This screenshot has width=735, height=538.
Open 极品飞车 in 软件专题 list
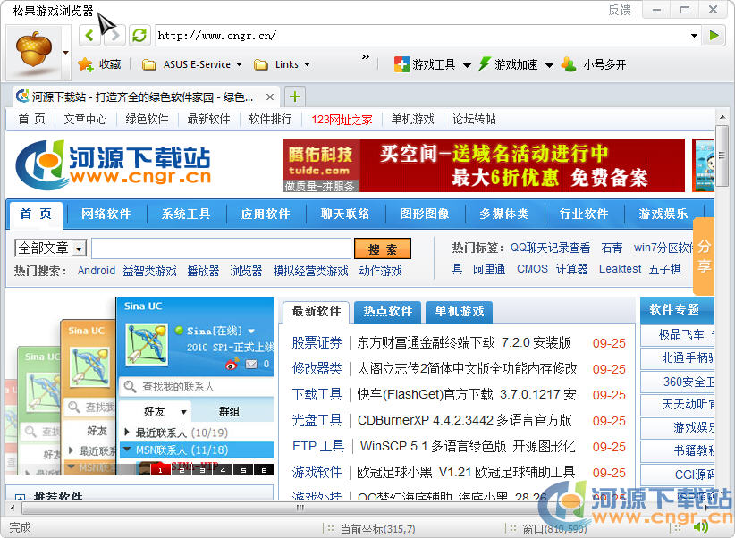(681, 334)
